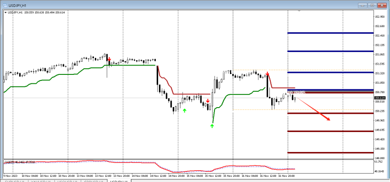Open the GBPUSD,H1 chart tab

click(93, 181)
